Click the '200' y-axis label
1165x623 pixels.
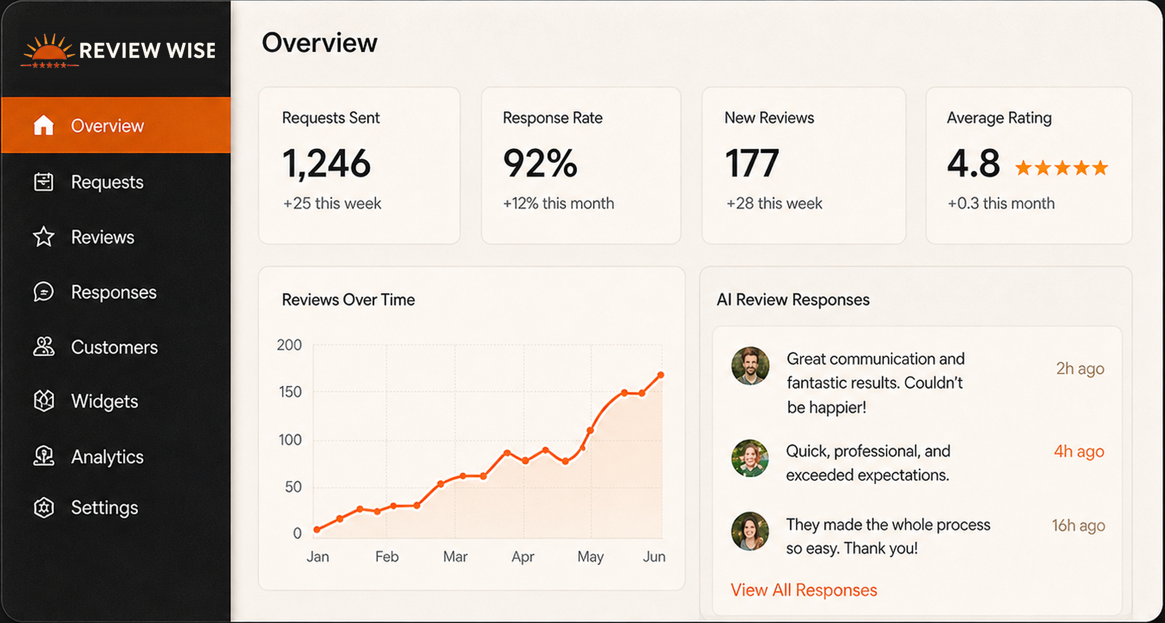(289, 345)
